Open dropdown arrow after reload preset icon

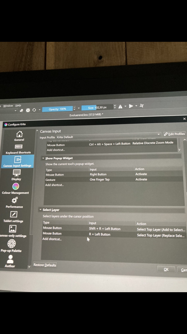pyautogui.click(x=40, y=110)
